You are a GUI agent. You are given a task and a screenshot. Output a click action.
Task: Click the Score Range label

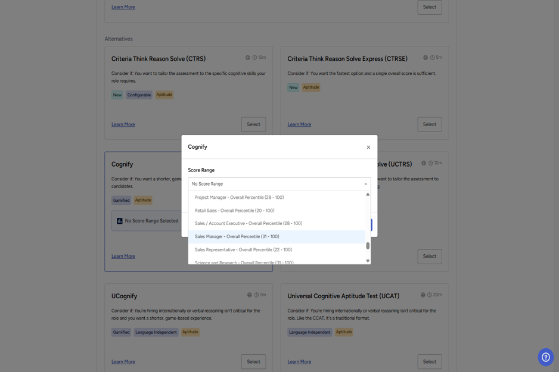tap(201, 170)
